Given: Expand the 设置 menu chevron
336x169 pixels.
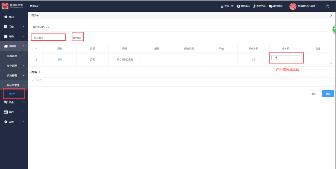Looking at the screenshot, I should (x=23, y=122).
